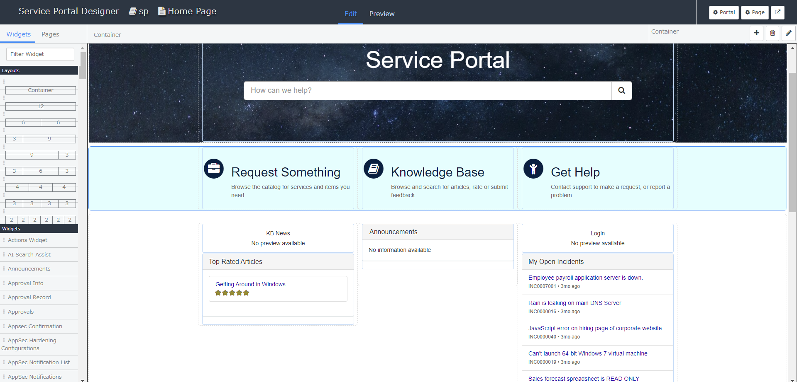Edit the container with the pencil icon
The height and width of the screenshot is (382, 797).
coord(788,33)
